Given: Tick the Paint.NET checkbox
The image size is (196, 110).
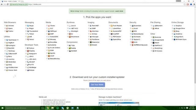Looking at the screenshot, I should pyautogui.click(x=89, y=26).
